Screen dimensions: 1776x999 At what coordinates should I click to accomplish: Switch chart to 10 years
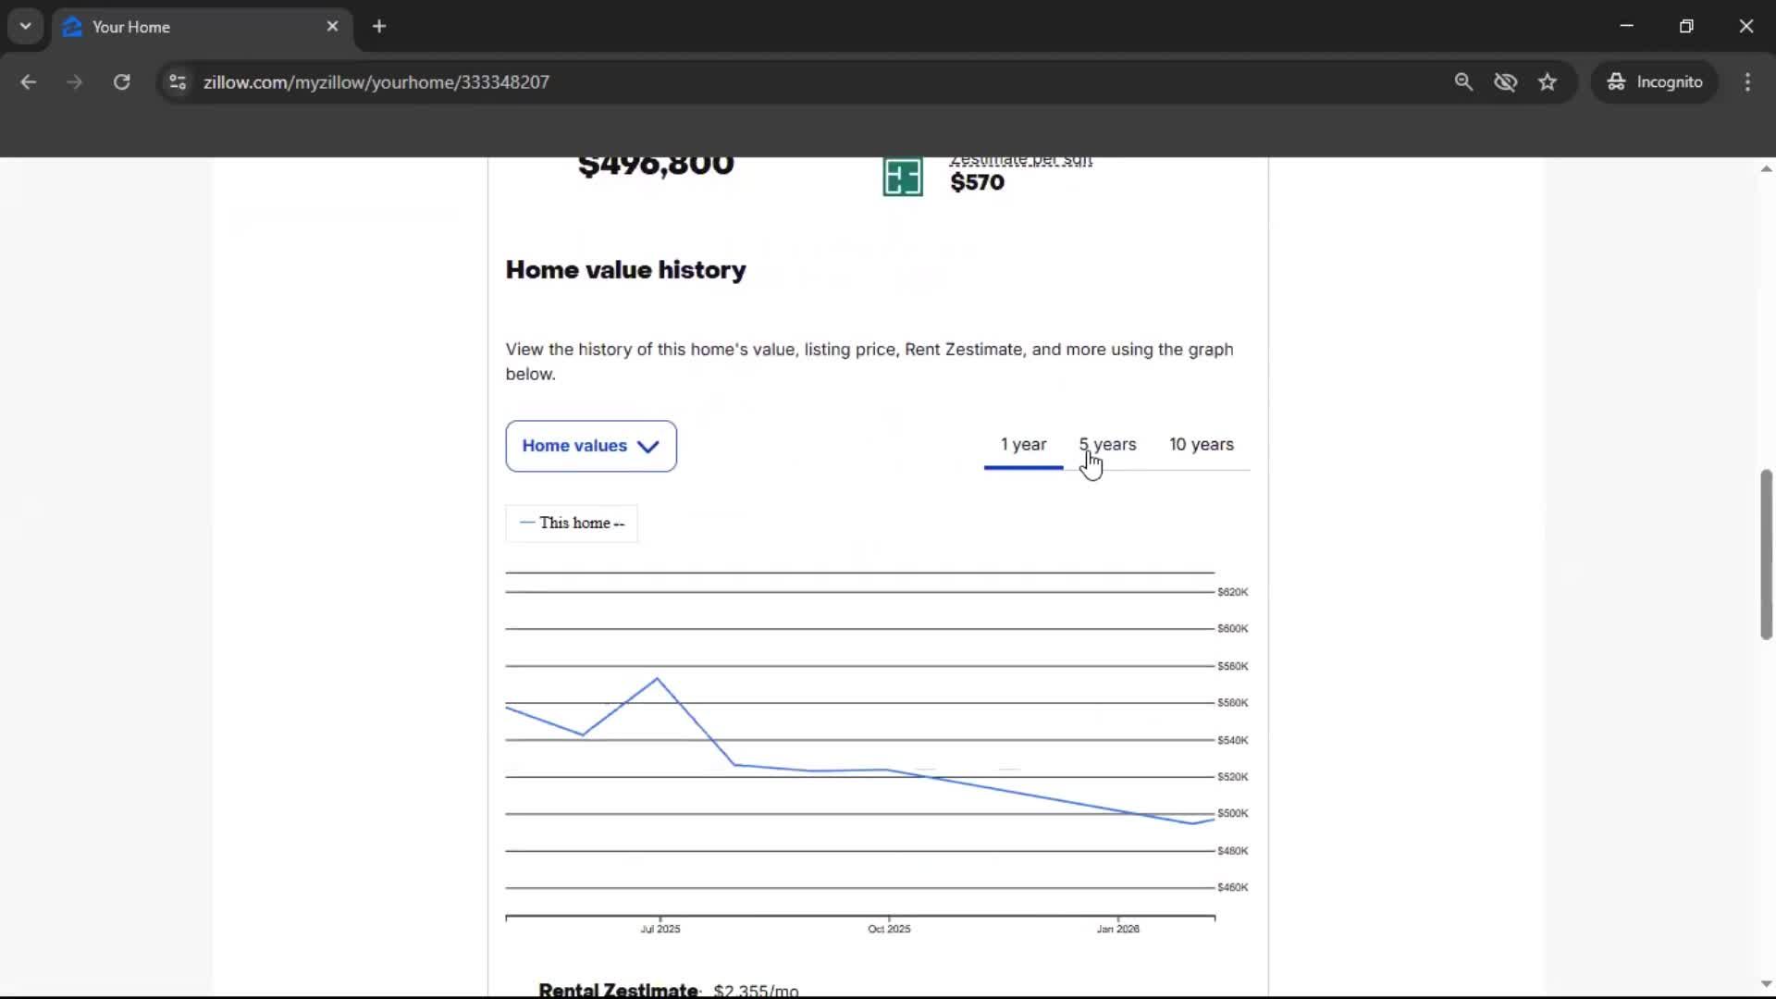(1201, 445)
